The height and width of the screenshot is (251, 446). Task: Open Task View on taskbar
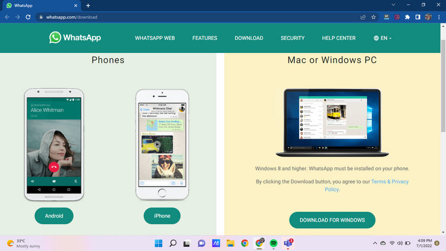pos(187,243)
